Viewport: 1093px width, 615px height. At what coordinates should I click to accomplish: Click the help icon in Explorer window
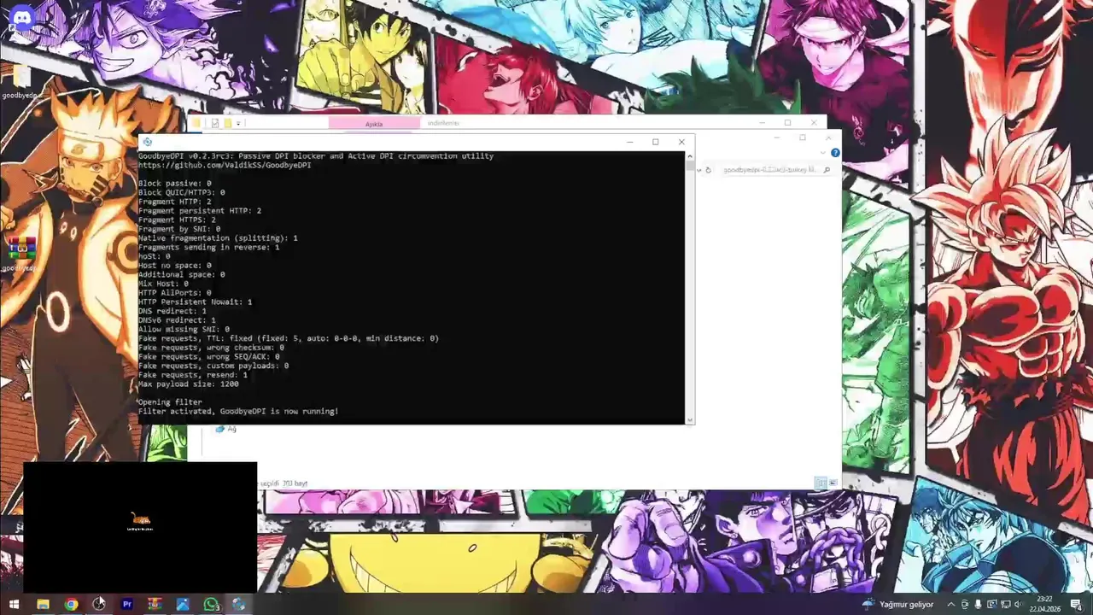[x=835, y=153]
